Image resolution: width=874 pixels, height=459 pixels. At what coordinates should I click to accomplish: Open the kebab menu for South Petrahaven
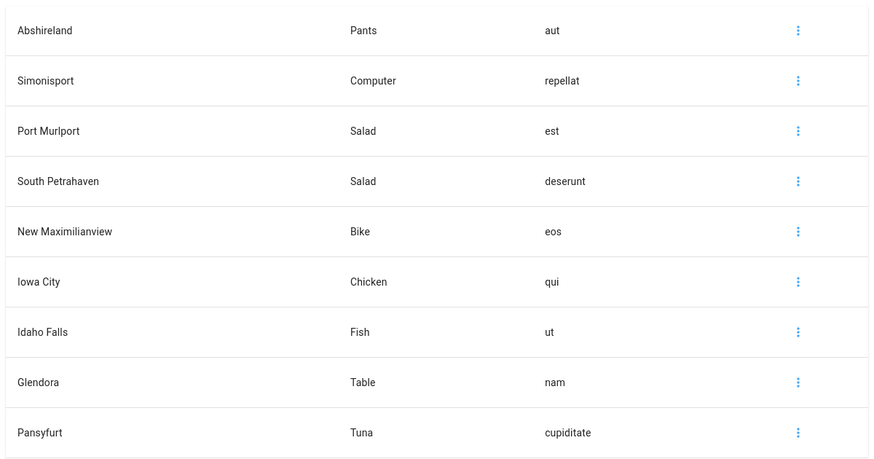point(798,181)
